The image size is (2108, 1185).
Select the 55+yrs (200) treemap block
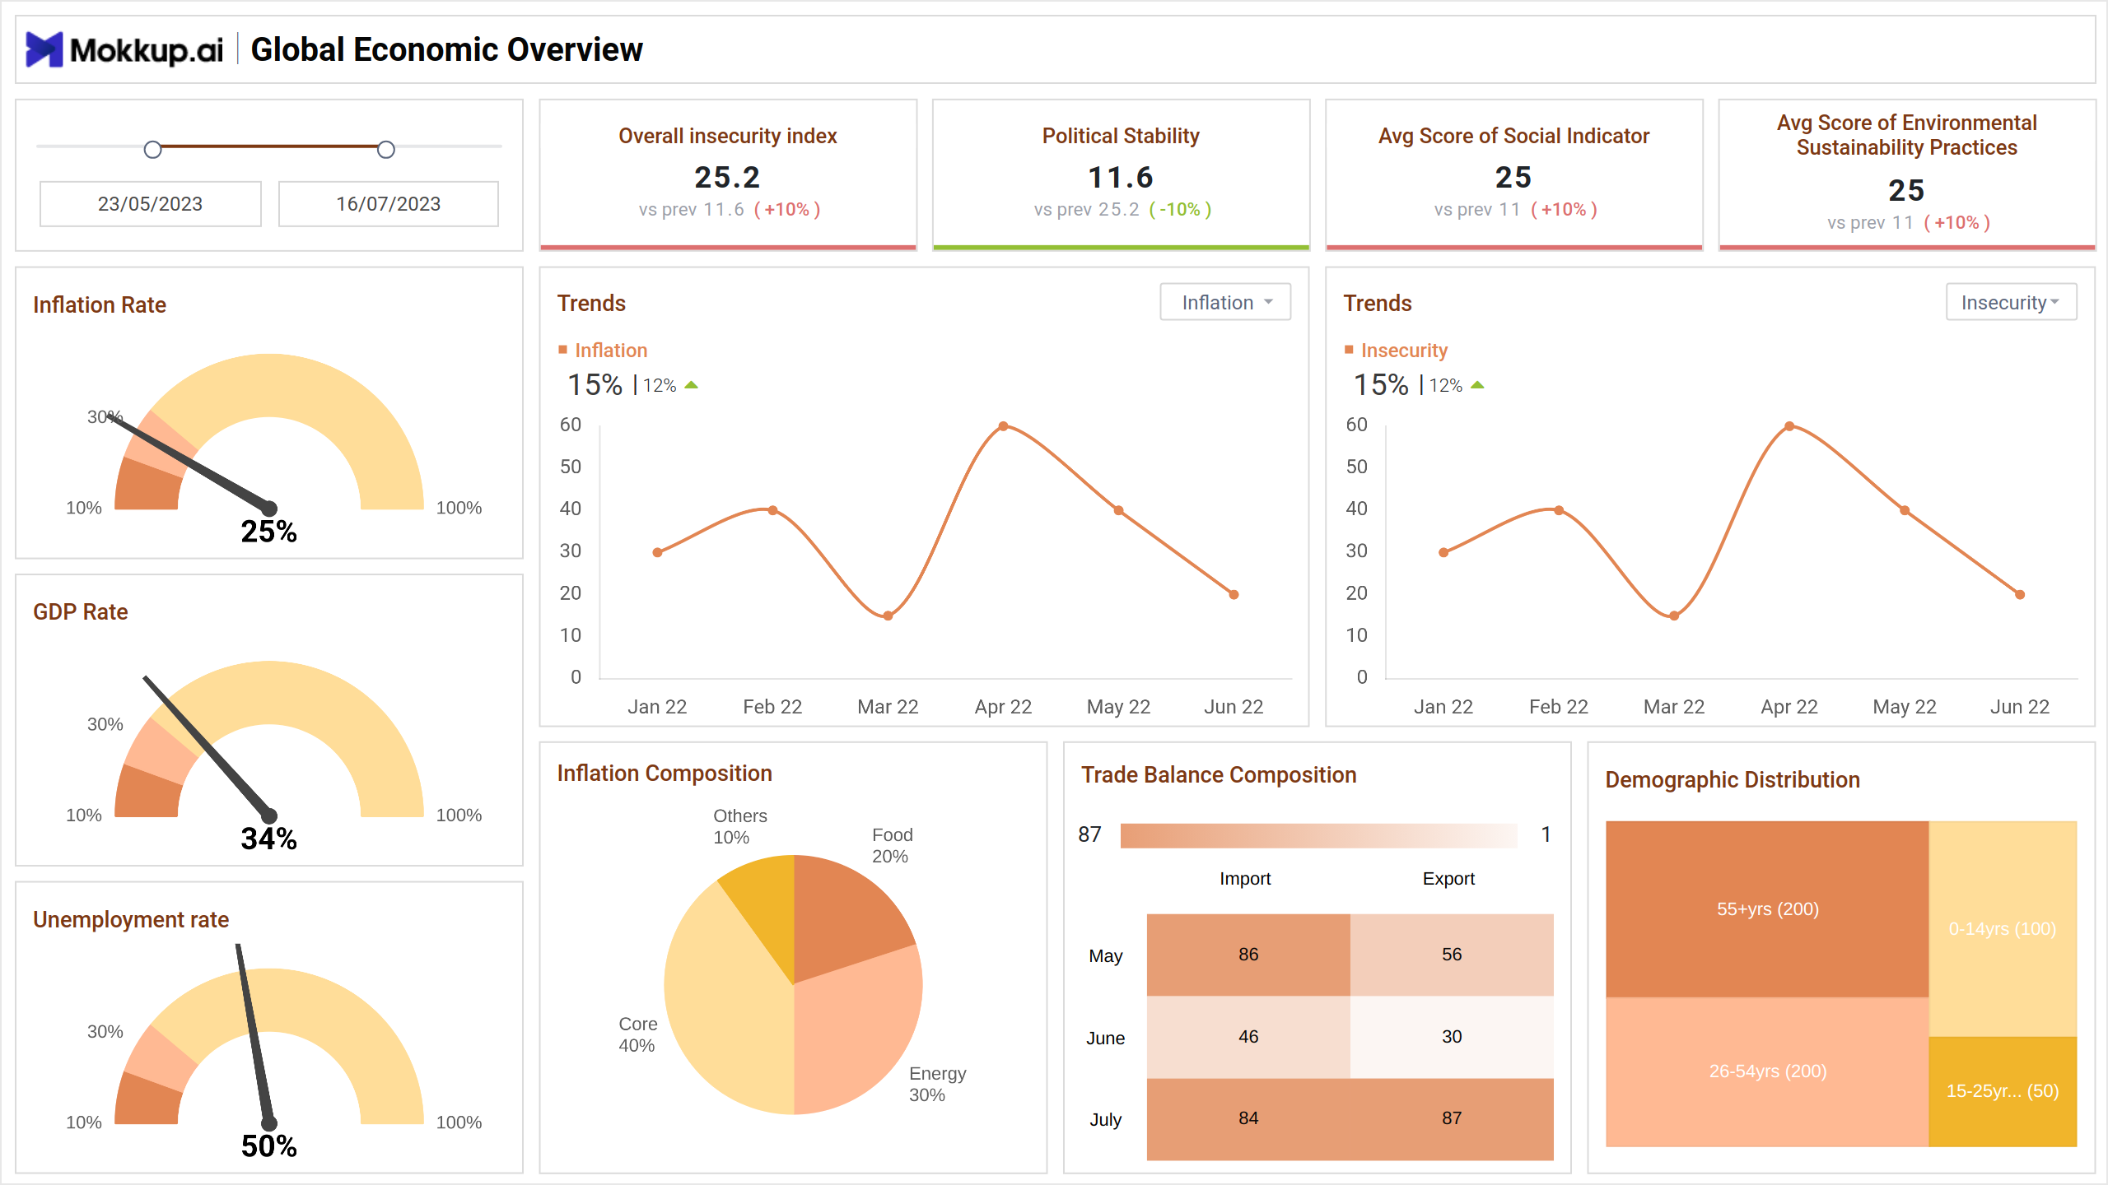[1767, 909]
